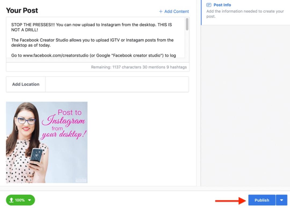
Task: Click the 100% upload progress label
Action: 20,200
